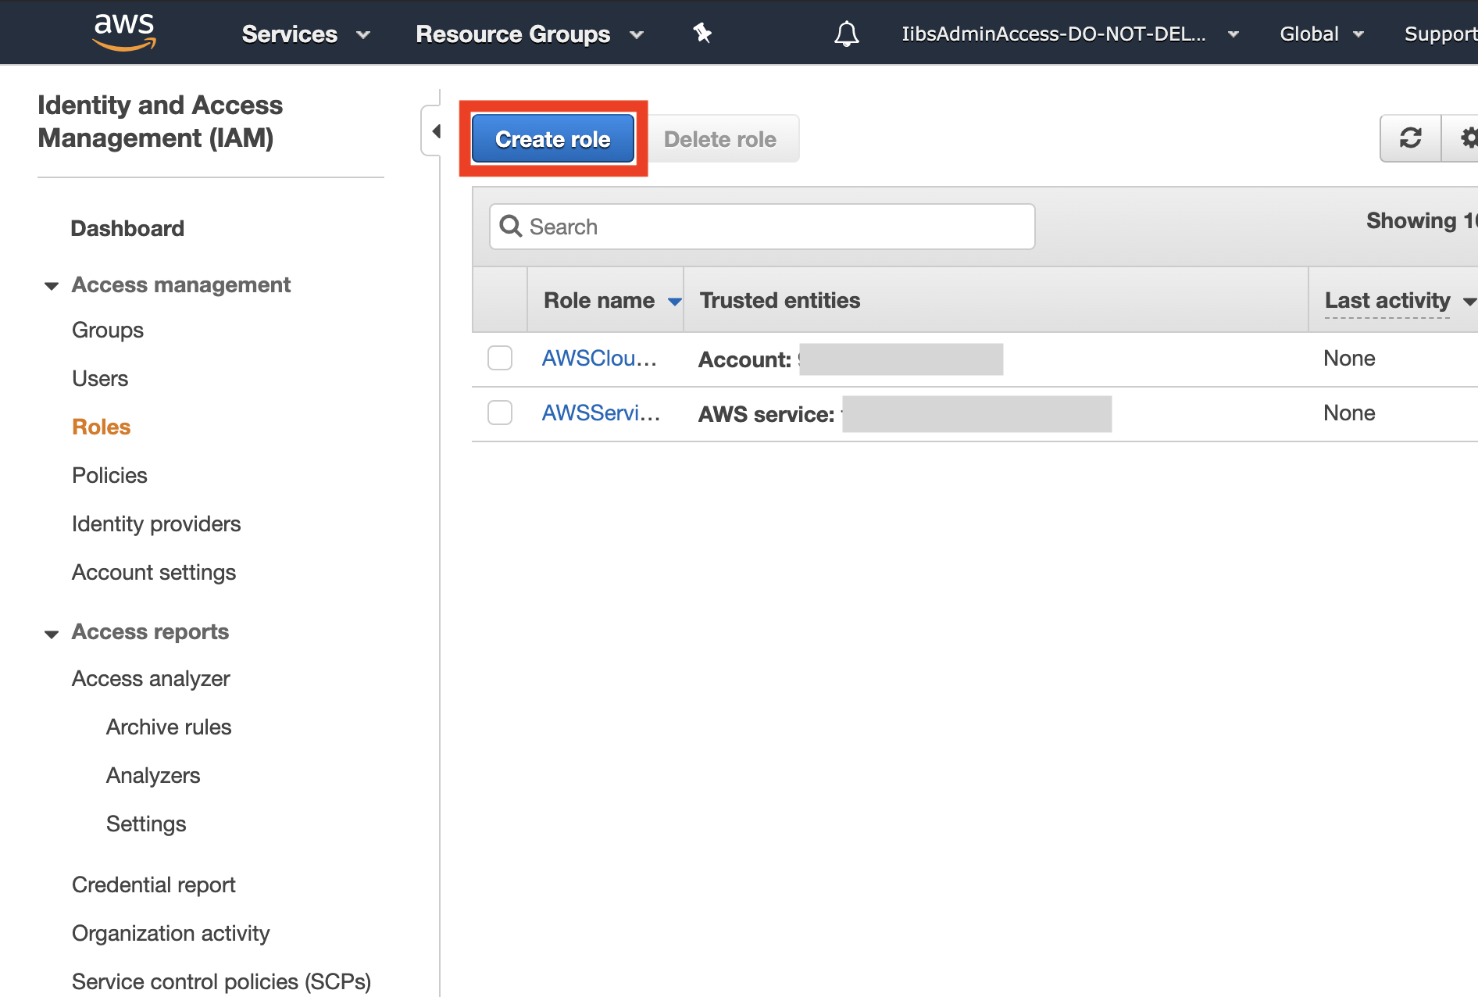Click the None value in the AWSServi… row

pos(1349,413)
